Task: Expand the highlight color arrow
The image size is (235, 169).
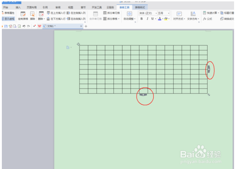Action: click(169, 19)
